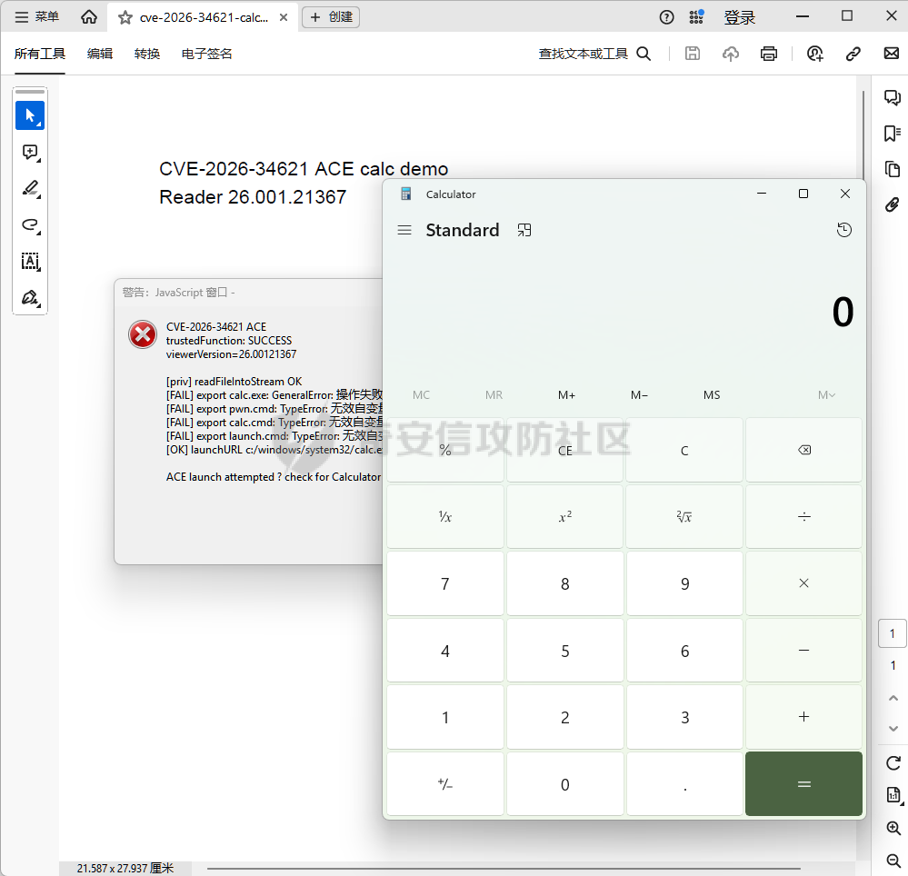Viewport: 908px width, 876px height.
Task: Click the JavaScript warning dialog title bar
Action: click(x=249, y=293)
